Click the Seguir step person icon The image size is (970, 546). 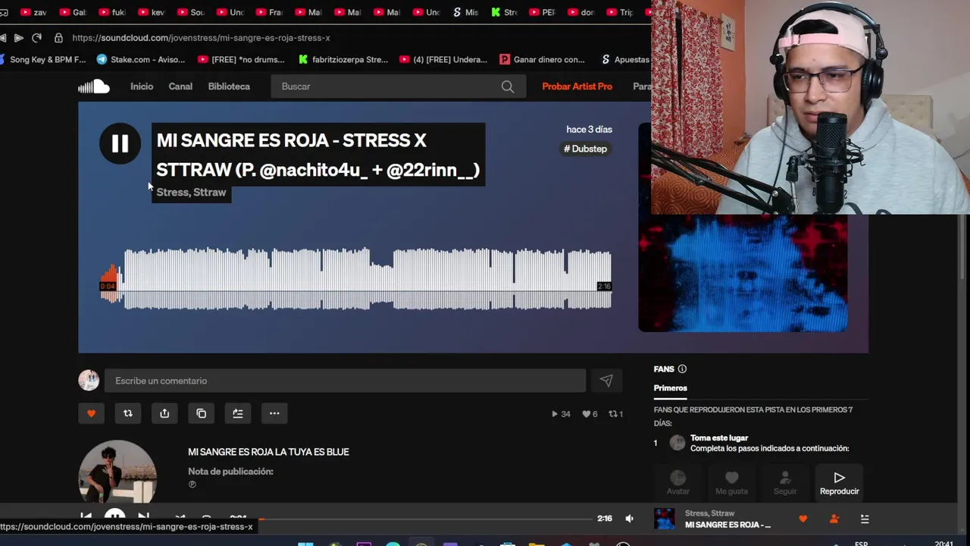point(785,478)
